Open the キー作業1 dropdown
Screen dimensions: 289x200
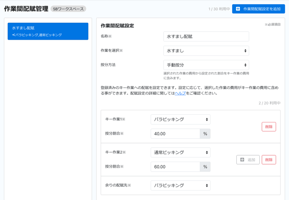[180, 119]
